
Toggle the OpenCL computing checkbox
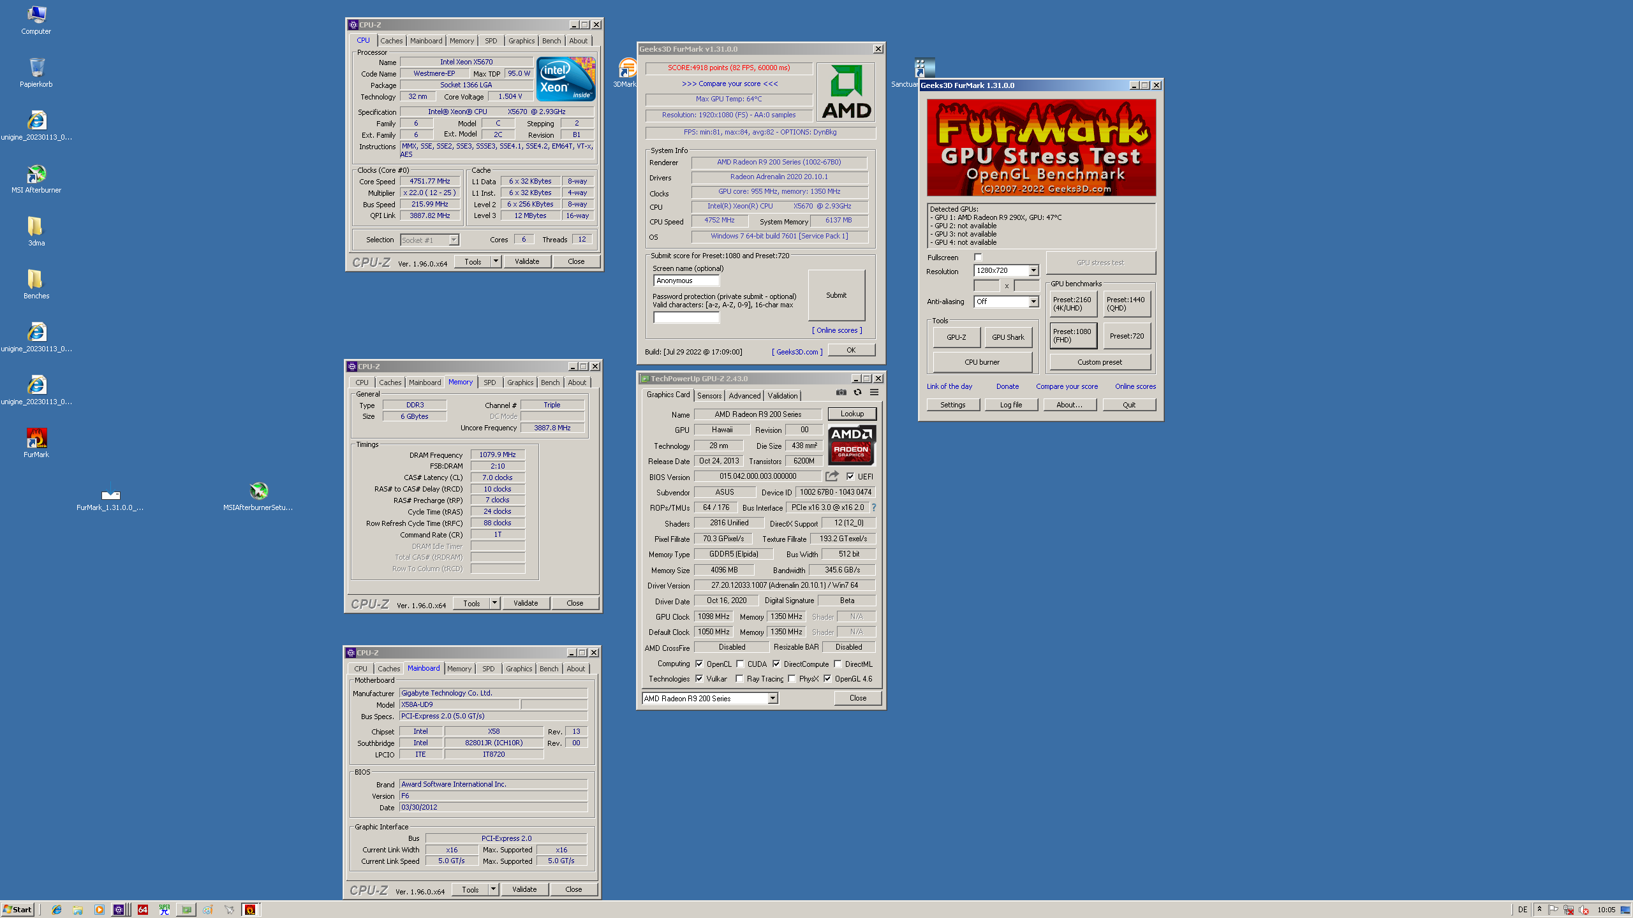coord(699,664)
